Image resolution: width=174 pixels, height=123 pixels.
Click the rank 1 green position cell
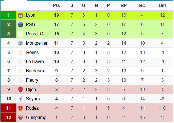point(8,15)
